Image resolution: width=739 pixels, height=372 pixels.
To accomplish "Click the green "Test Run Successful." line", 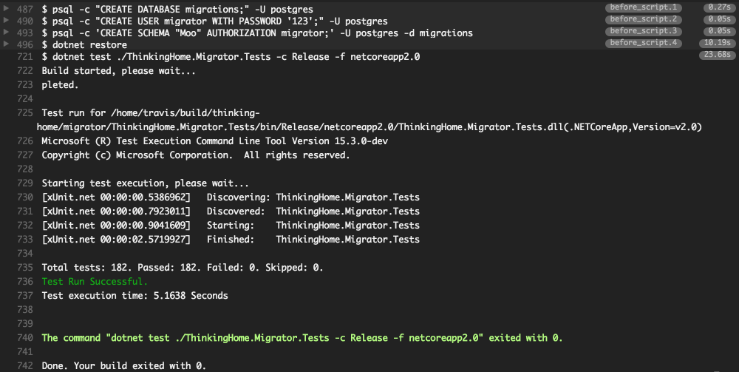I will tap(95, 282).
